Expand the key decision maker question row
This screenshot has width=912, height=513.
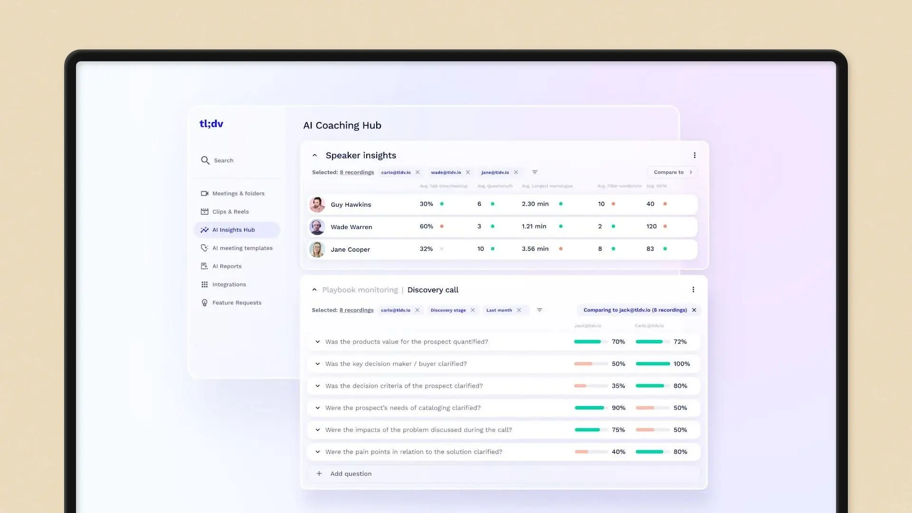318,364
